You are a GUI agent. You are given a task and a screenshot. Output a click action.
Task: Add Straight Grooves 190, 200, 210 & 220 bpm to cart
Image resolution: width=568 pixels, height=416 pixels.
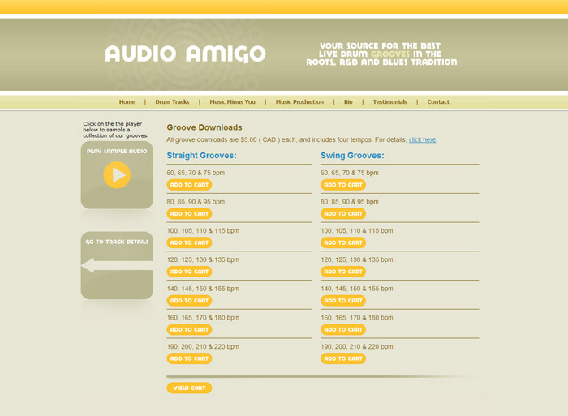point(189,358)
